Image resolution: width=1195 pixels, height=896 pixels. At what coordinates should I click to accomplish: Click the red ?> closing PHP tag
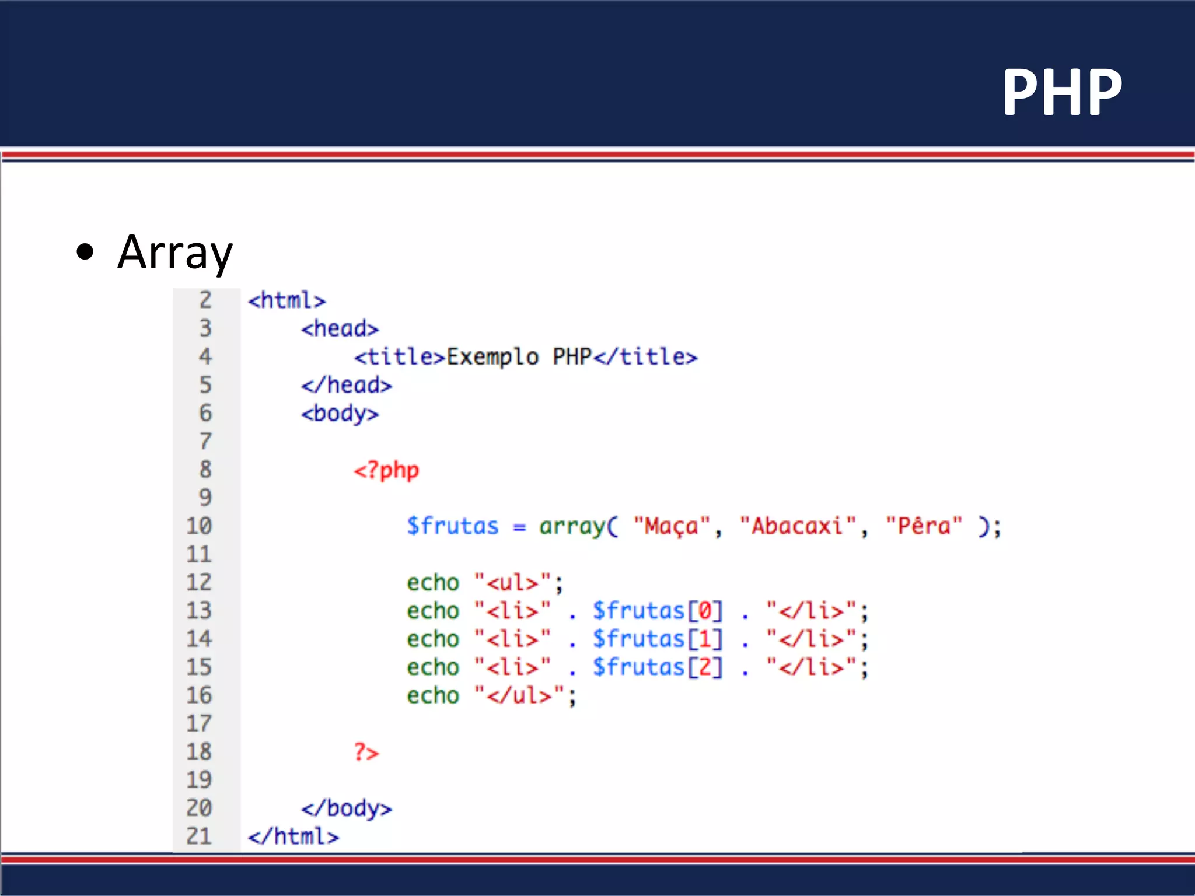[x=366, y=752]
